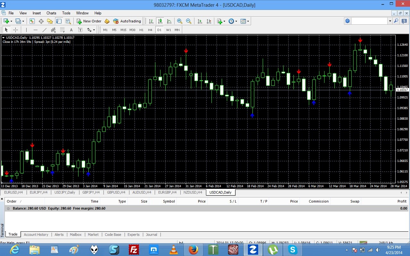Switch chart to candlesticks mode
Image resolution: width=410 pixels, height=256 pixels.
[160, 21]
